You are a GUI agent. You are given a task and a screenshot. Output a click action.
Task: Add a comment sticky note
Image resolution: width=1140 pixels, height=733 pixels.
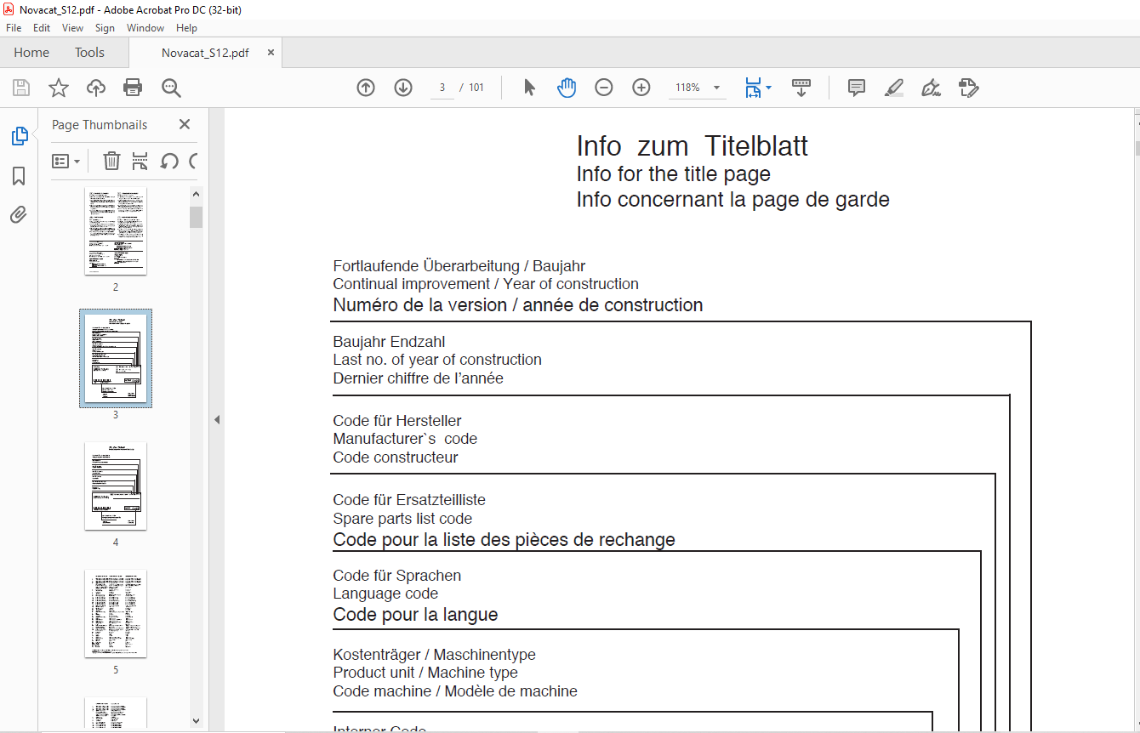pyautogui.click(x=857, y=88)
